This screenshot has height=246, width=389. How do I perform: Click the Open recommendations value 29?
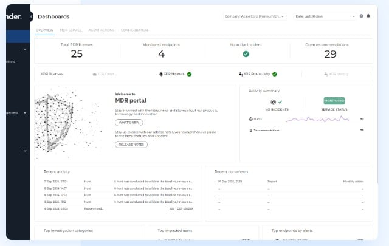coord(331,54)
